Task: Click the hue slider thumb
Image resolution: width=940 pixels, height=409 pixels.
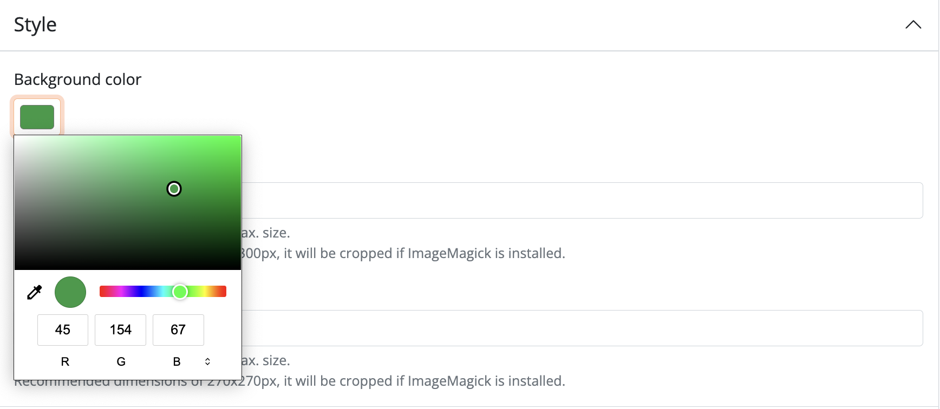Action: click(x=180, y=292)
